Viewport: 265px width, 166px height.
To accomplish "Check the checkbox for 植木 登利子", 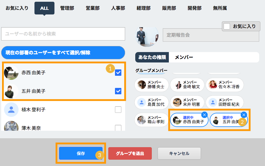I will point(118,110).
